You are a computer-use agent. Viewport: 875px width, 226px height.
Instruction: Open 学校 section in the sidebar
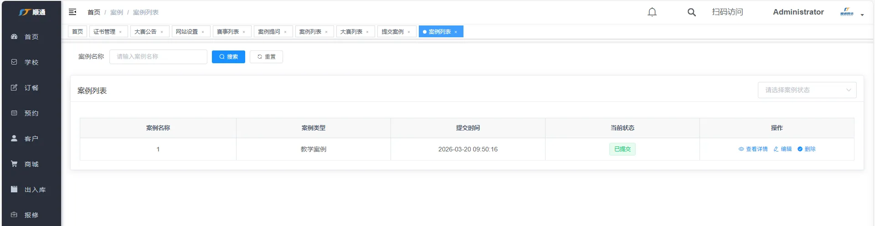[x=31, y=62]
